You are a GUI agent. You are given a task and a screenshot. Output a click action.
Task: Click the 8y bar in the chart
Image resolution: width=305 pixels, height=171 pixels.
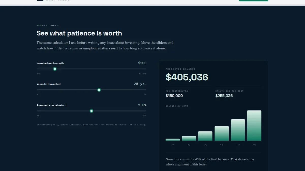pos(189,139)
